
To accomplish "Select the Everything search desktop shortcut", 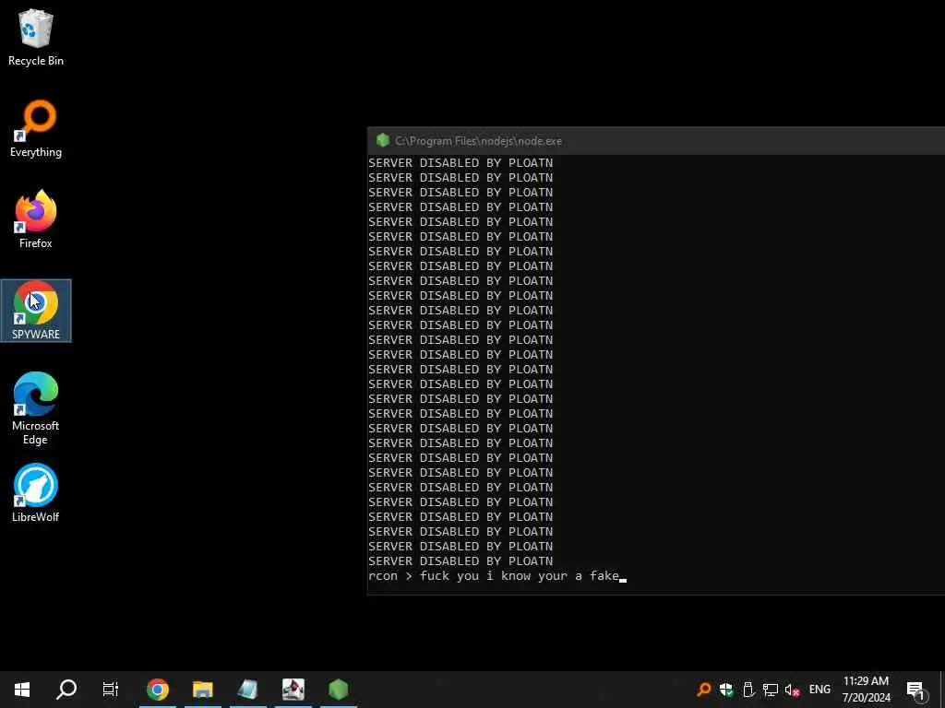I will coord(36,129).
